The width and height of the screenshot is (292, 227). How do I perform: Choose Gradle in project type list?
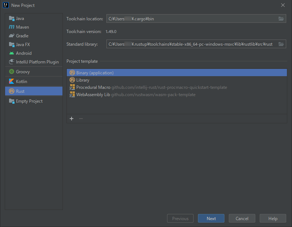click(34, 36)
